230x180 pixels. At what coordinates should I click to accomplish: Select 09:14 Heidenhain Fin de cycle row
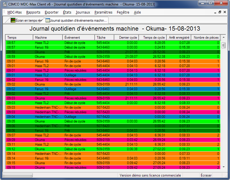click(x=113, y=154)
